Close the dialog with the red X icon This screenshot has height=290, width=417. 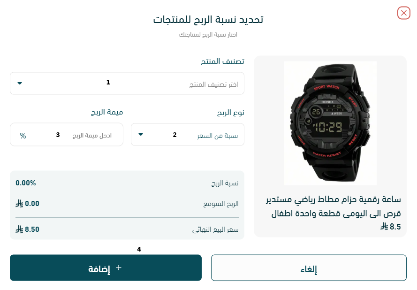(x=404, y=13)
